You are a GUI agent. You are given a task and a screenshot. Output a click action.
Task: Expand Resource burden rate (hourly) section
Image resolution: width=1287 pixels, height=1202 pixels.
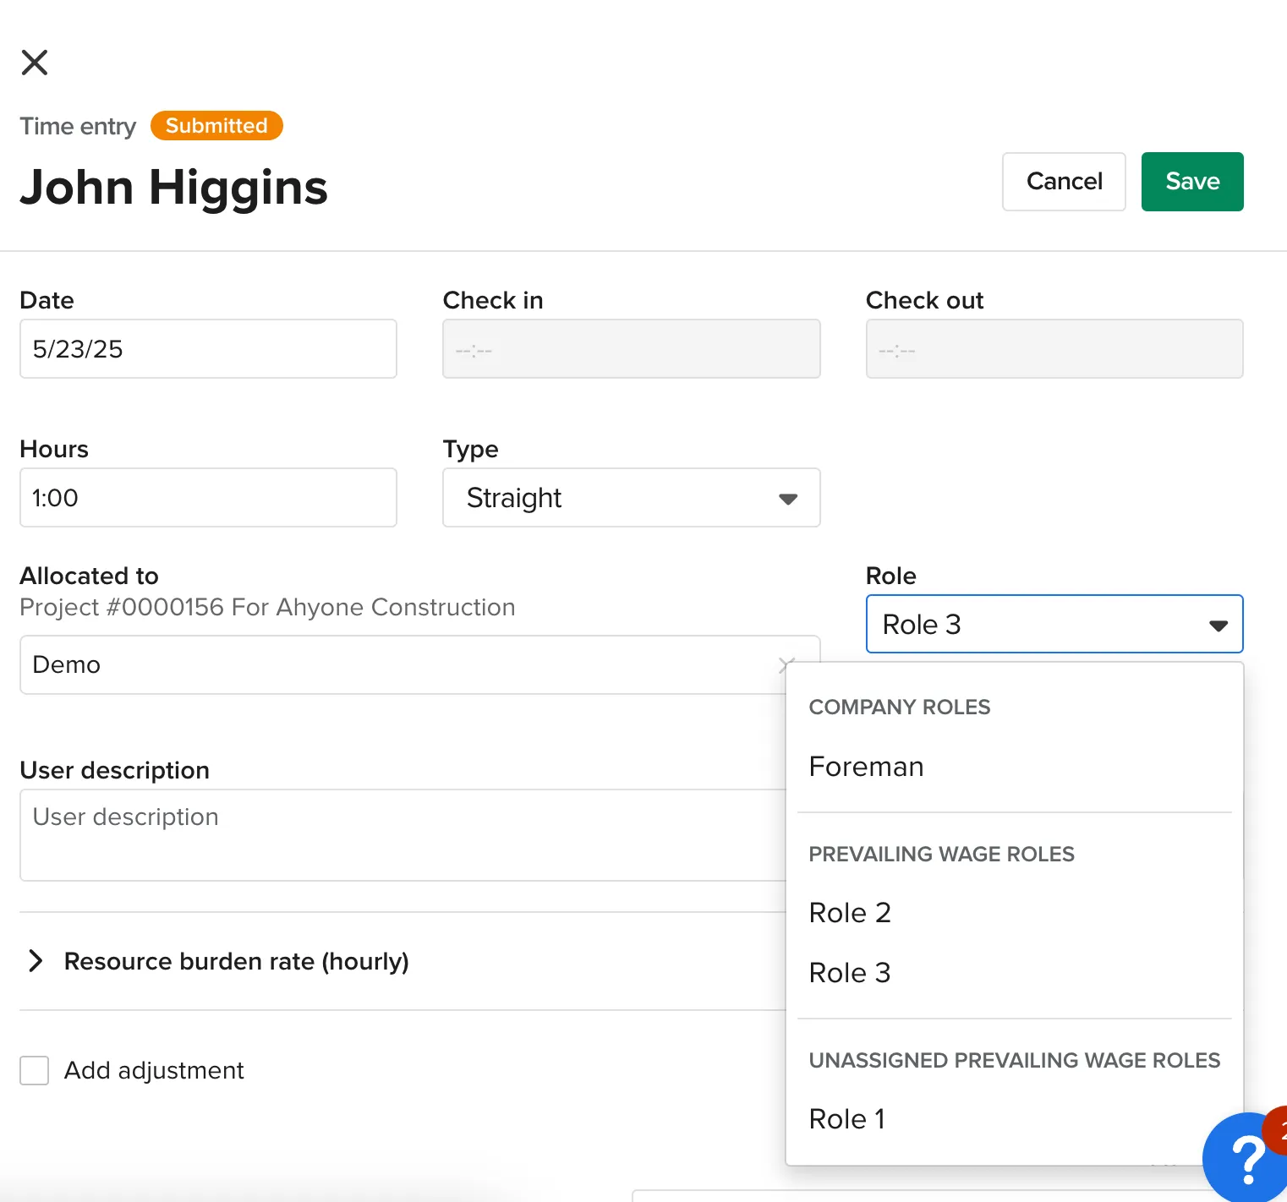[36, 961]
